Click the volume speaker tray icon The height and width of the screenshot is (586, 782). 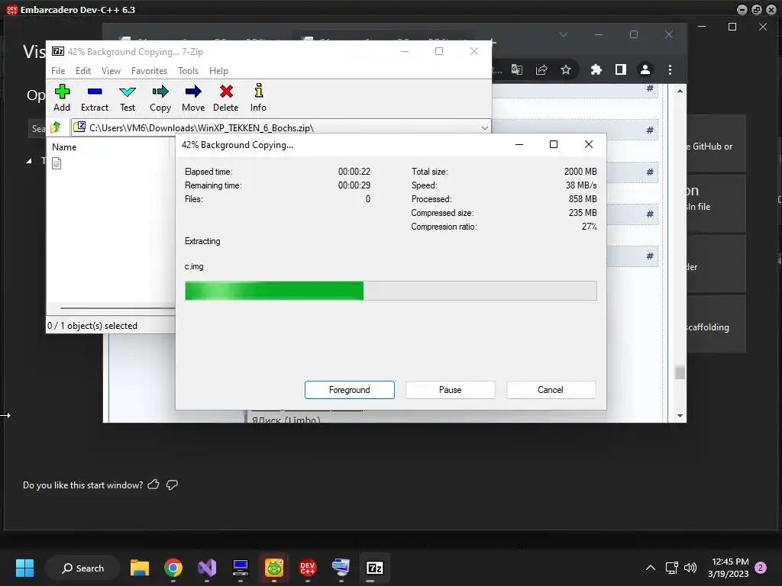pos(690,568)
